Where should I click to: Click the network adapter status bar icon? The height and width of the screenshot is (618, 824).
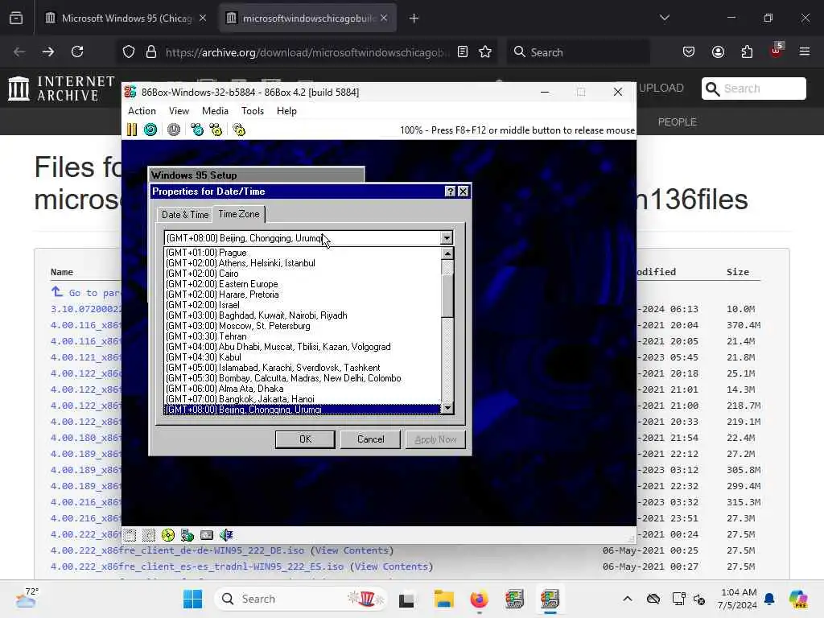207,535
